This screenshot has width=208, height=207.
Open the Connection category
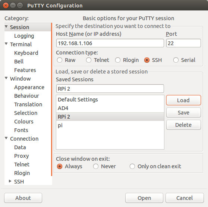(x=24, y=139)
